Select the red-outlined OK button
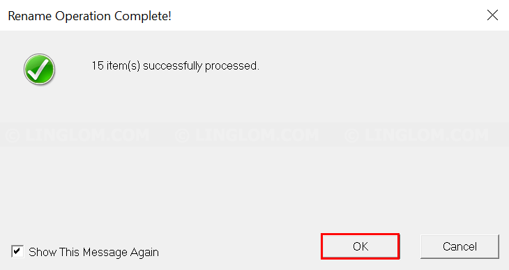The image size is (509, 270). tap(360, 246)
